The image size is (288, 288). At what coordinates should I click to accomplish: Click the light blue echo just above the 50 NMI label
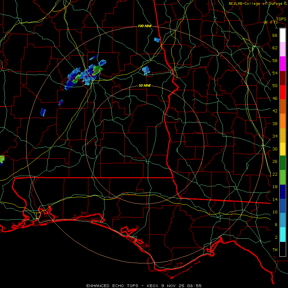point(146,70)
